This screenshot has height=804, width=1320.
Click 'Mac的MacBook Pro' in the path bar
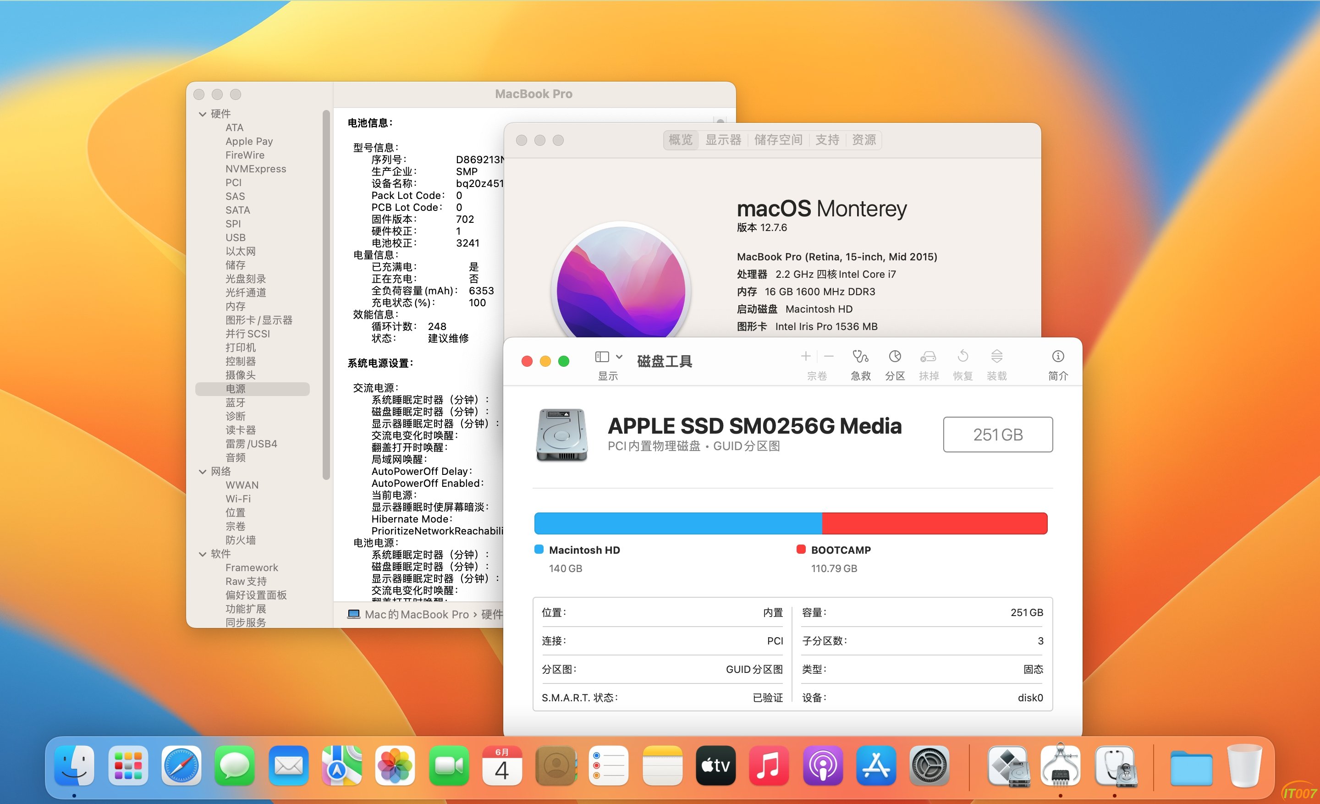pos(408,614)
